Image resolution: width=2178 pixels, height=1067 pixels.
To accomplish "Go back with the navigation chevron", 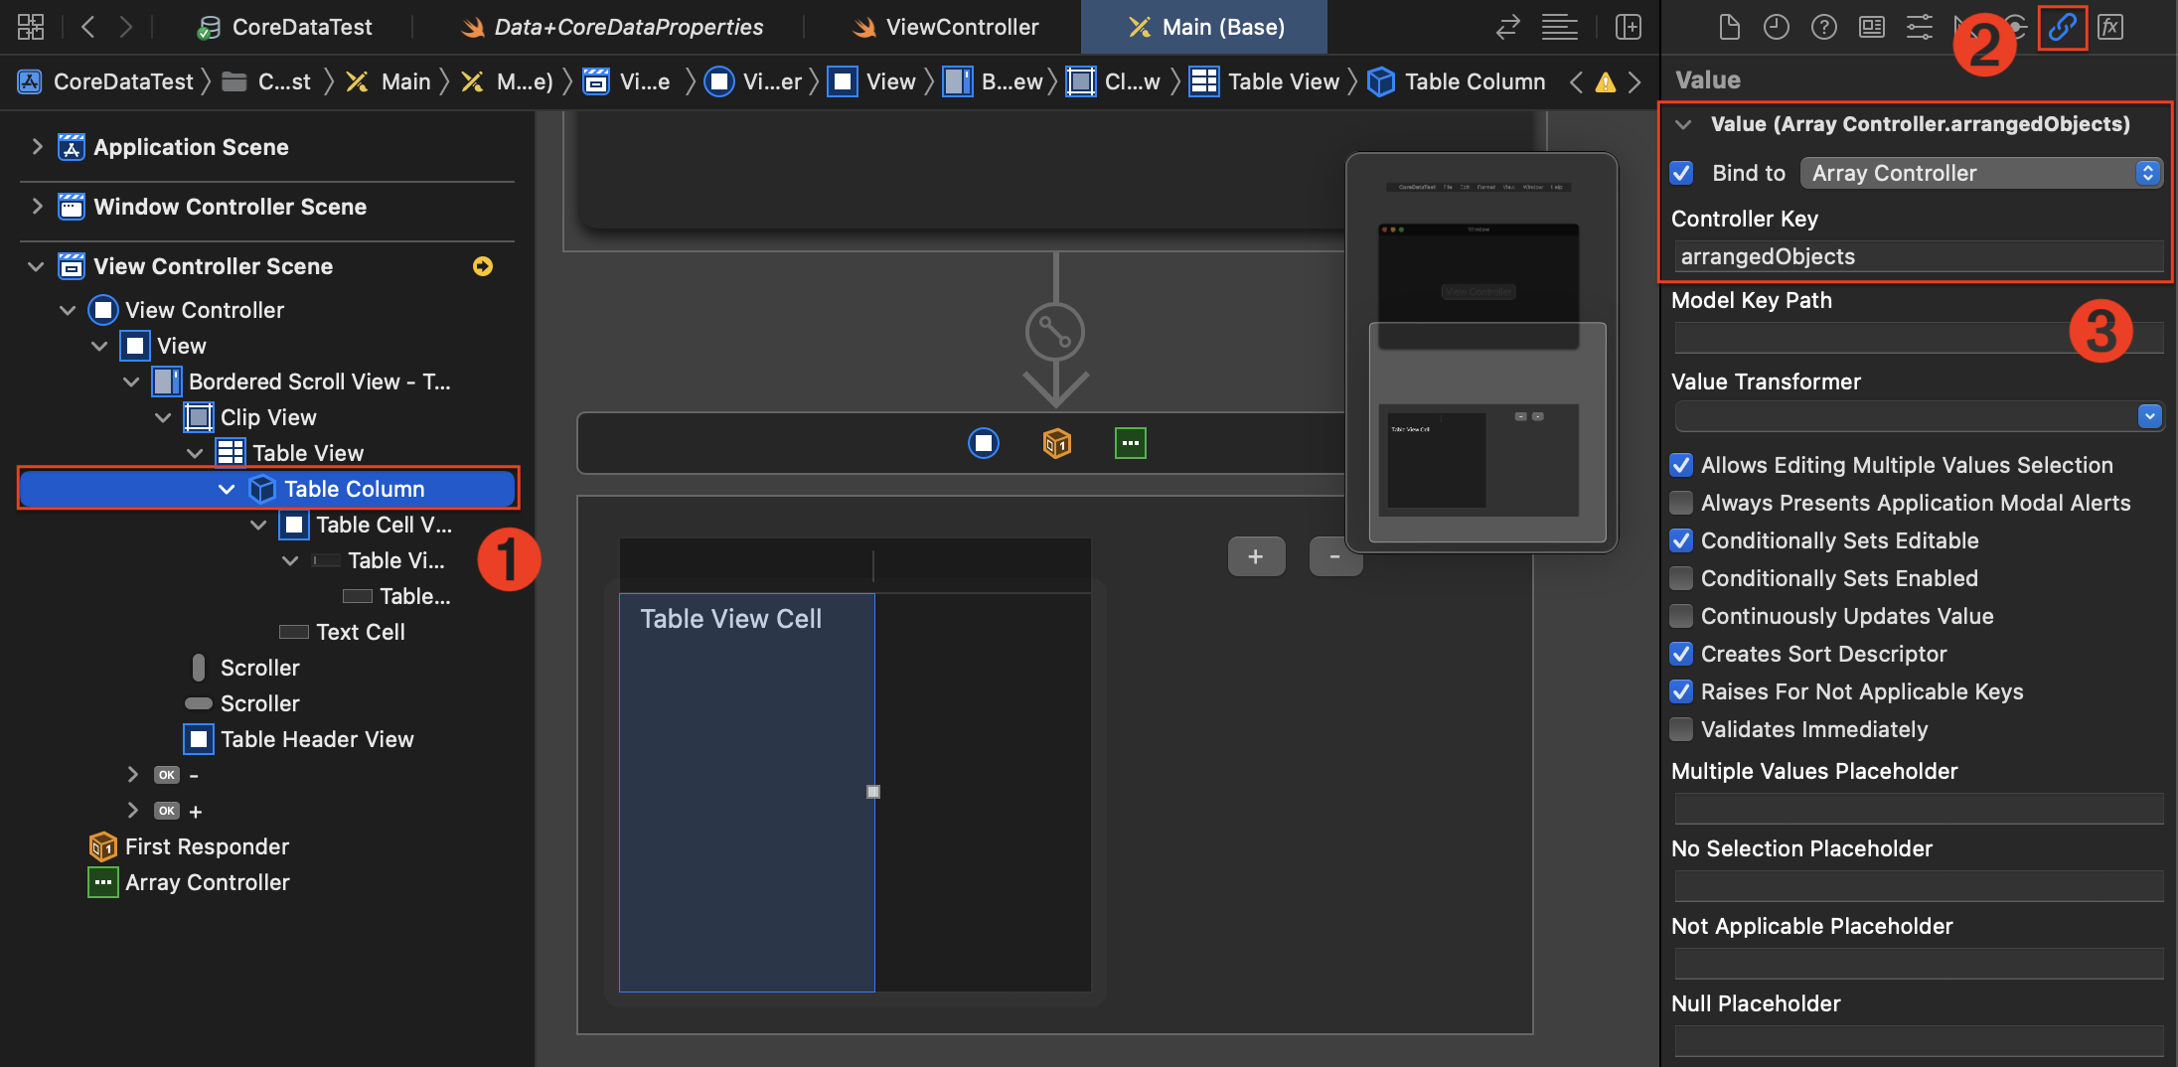I will 87,27.
